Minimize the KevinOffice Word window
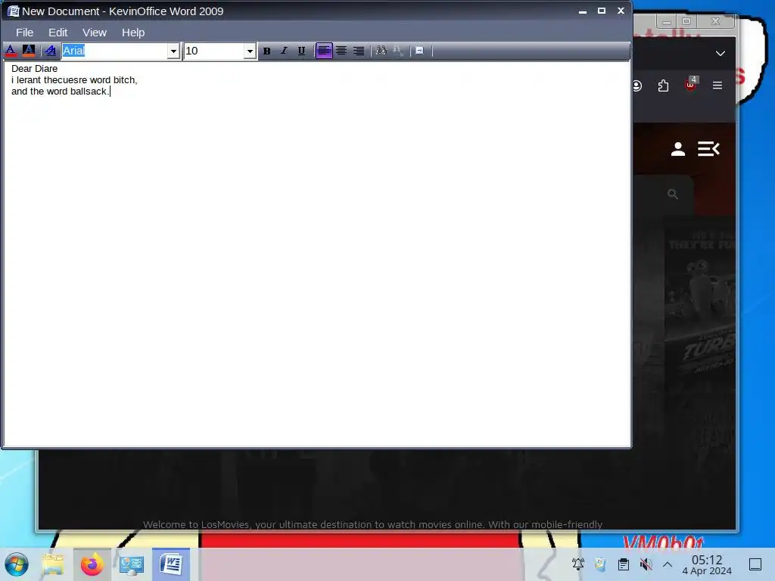Screen dimensions: 775x581 point(583,11)
